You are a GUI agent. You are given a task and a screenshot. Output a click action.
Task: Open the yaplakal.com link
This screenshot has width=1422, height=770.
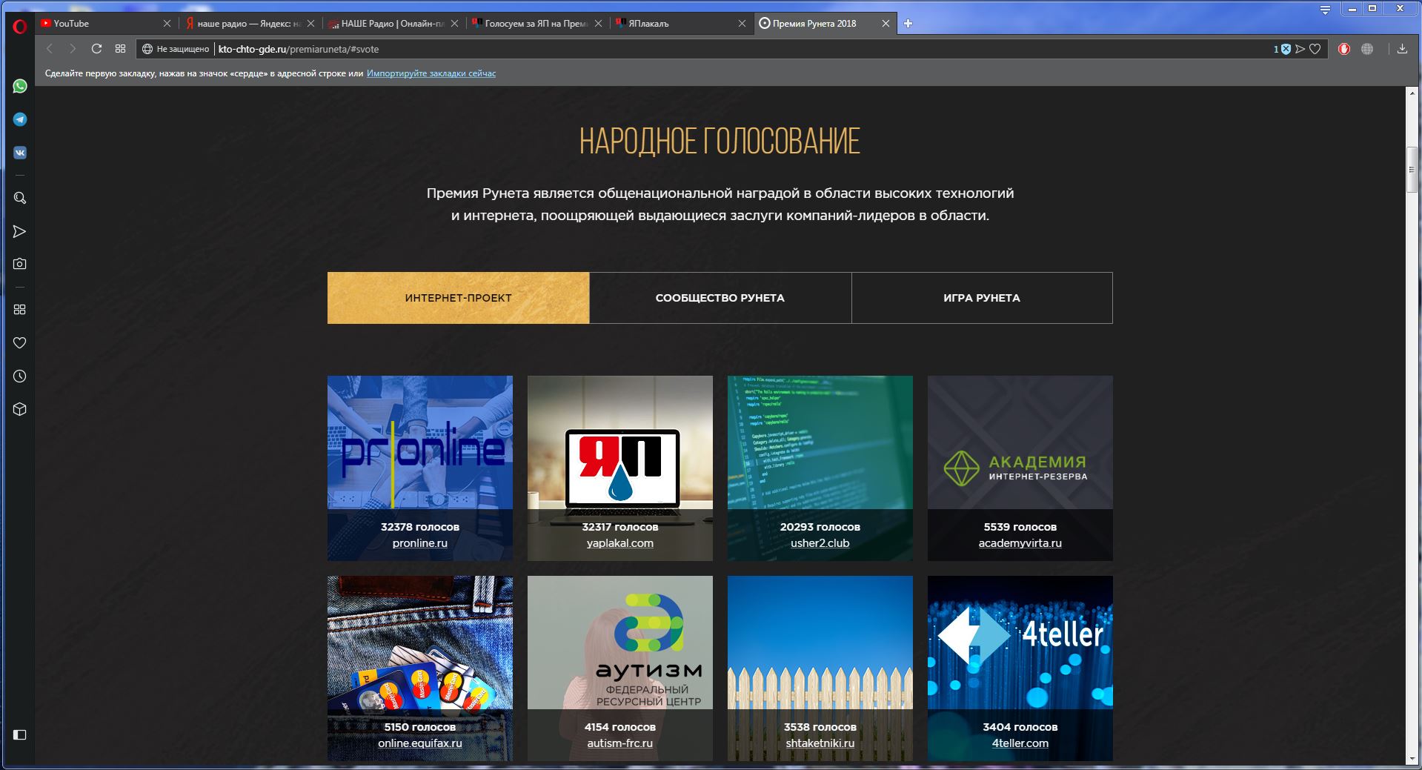[620, 543]
